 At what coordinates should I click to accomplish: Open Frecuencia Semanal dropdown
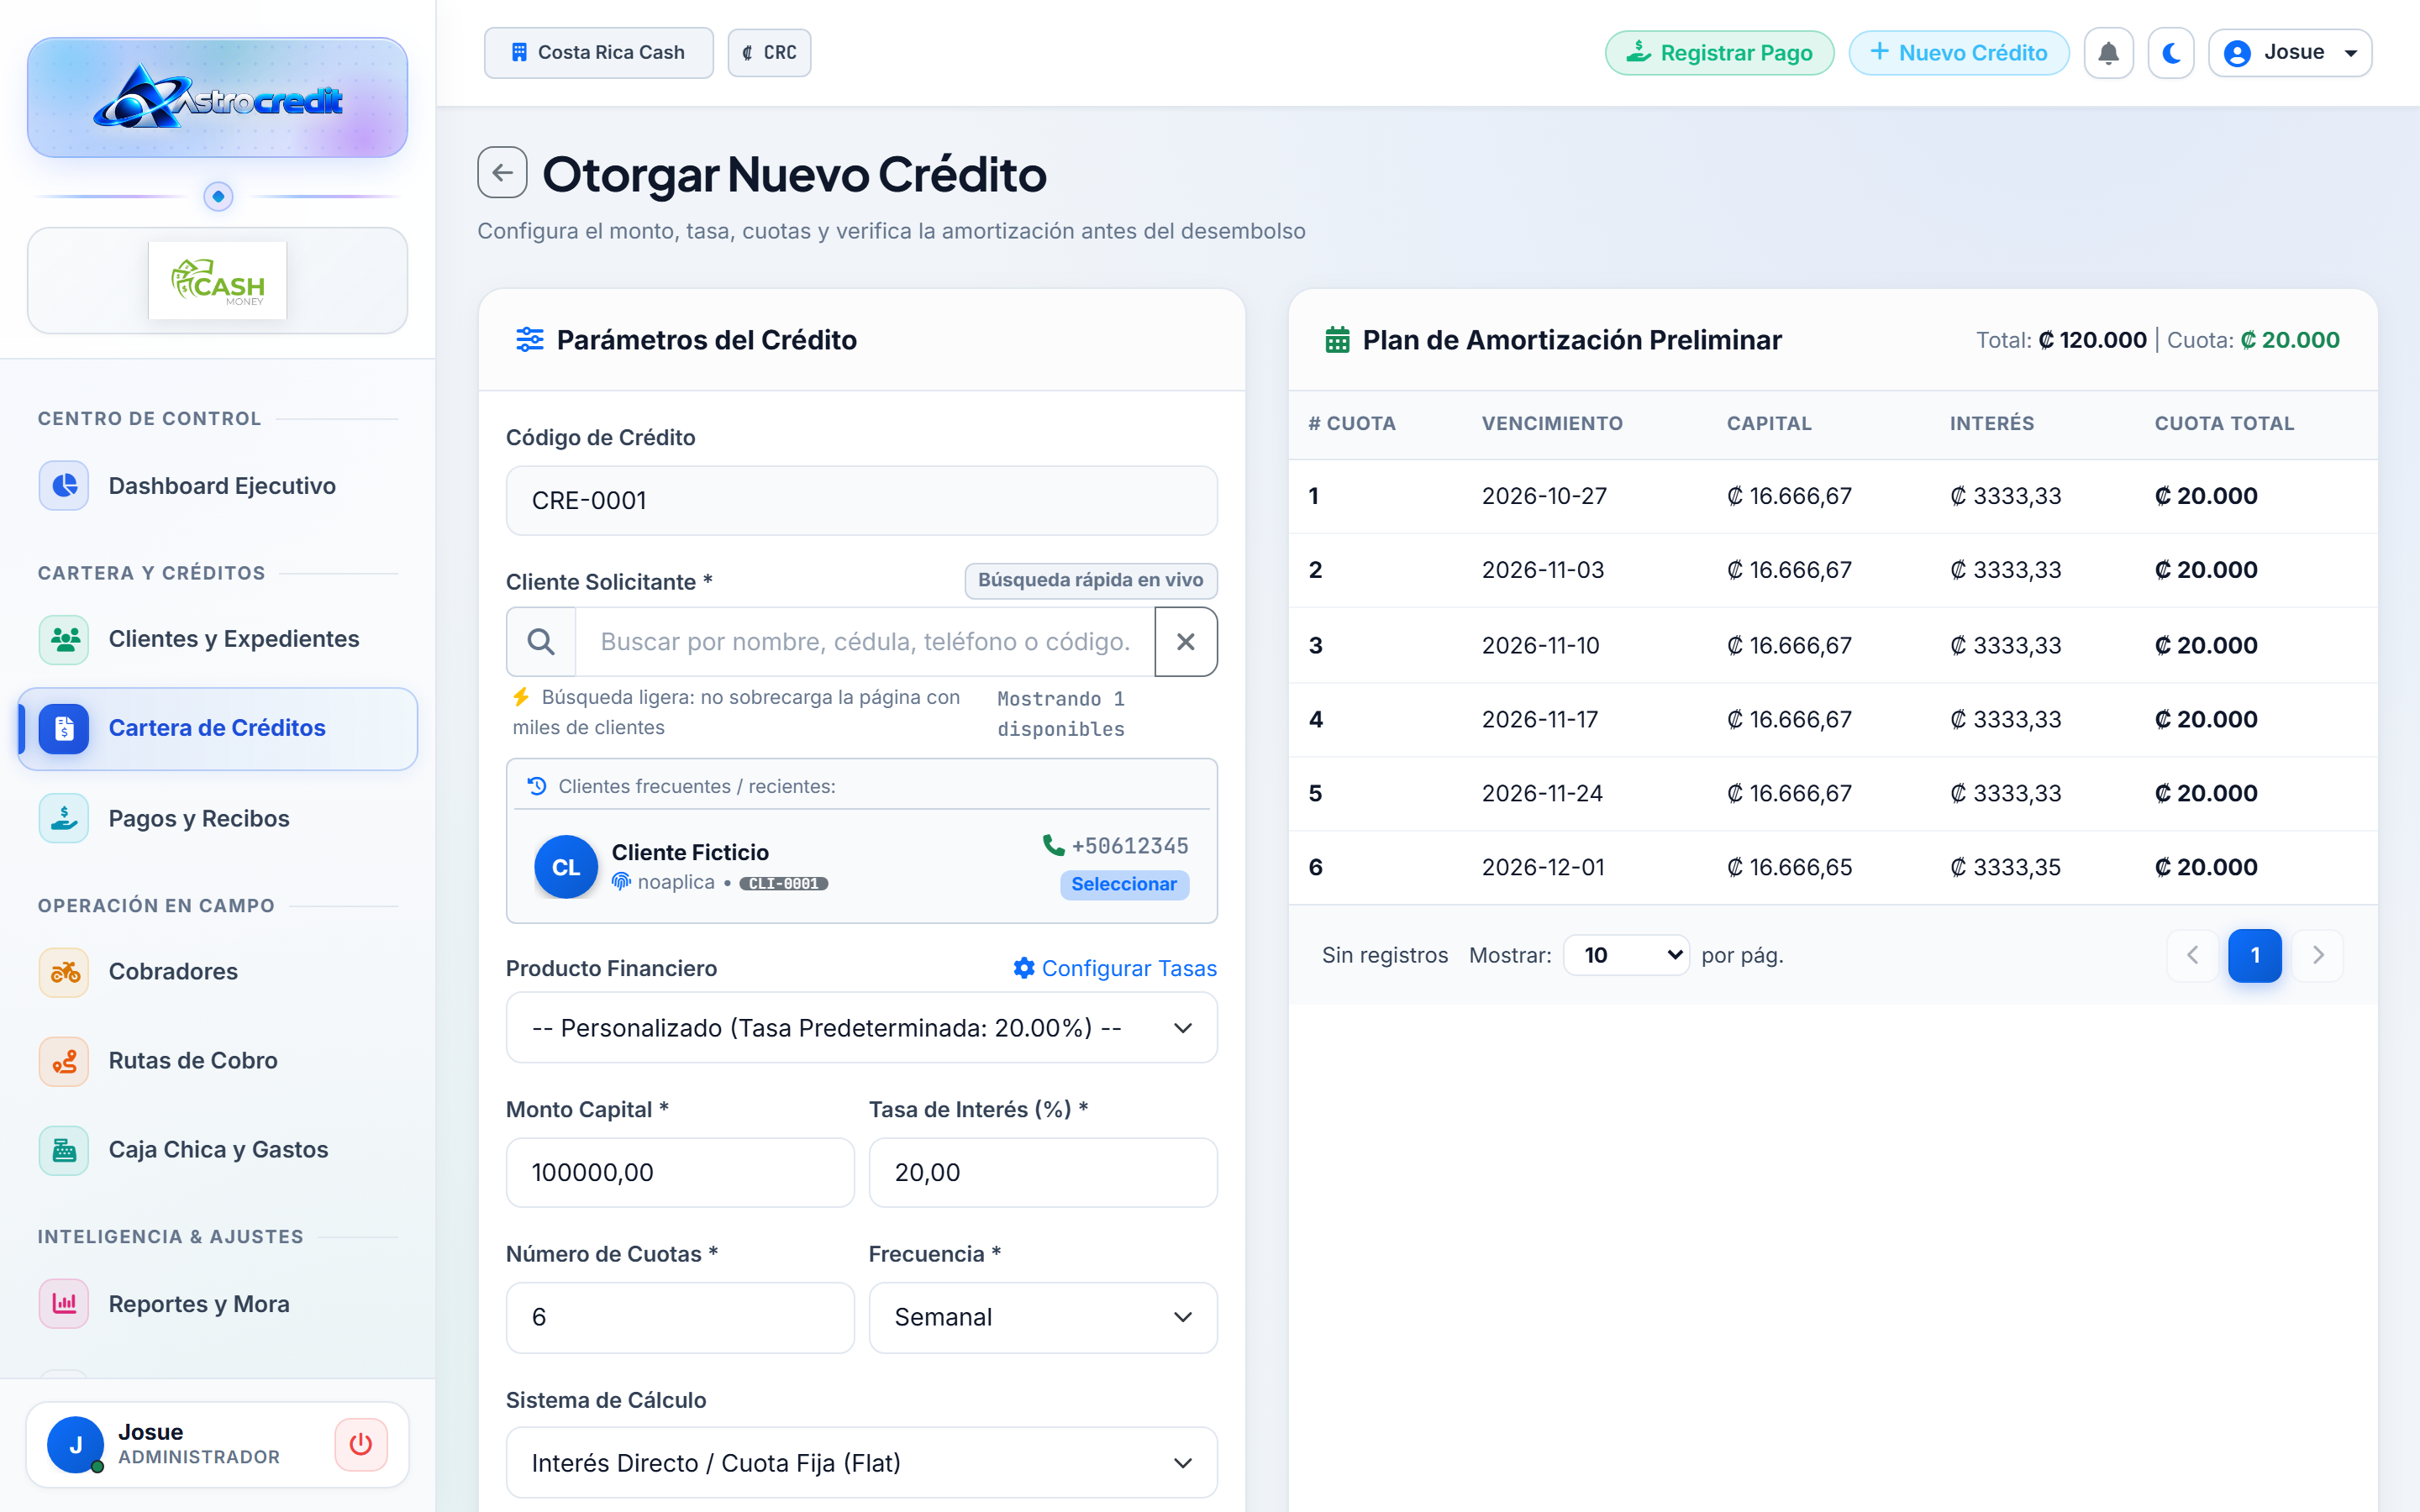(x=1043, y=1317)
